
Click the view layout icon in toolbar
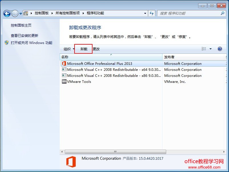point(204,49)
